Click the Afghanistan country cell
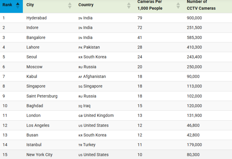 (95, 77)
